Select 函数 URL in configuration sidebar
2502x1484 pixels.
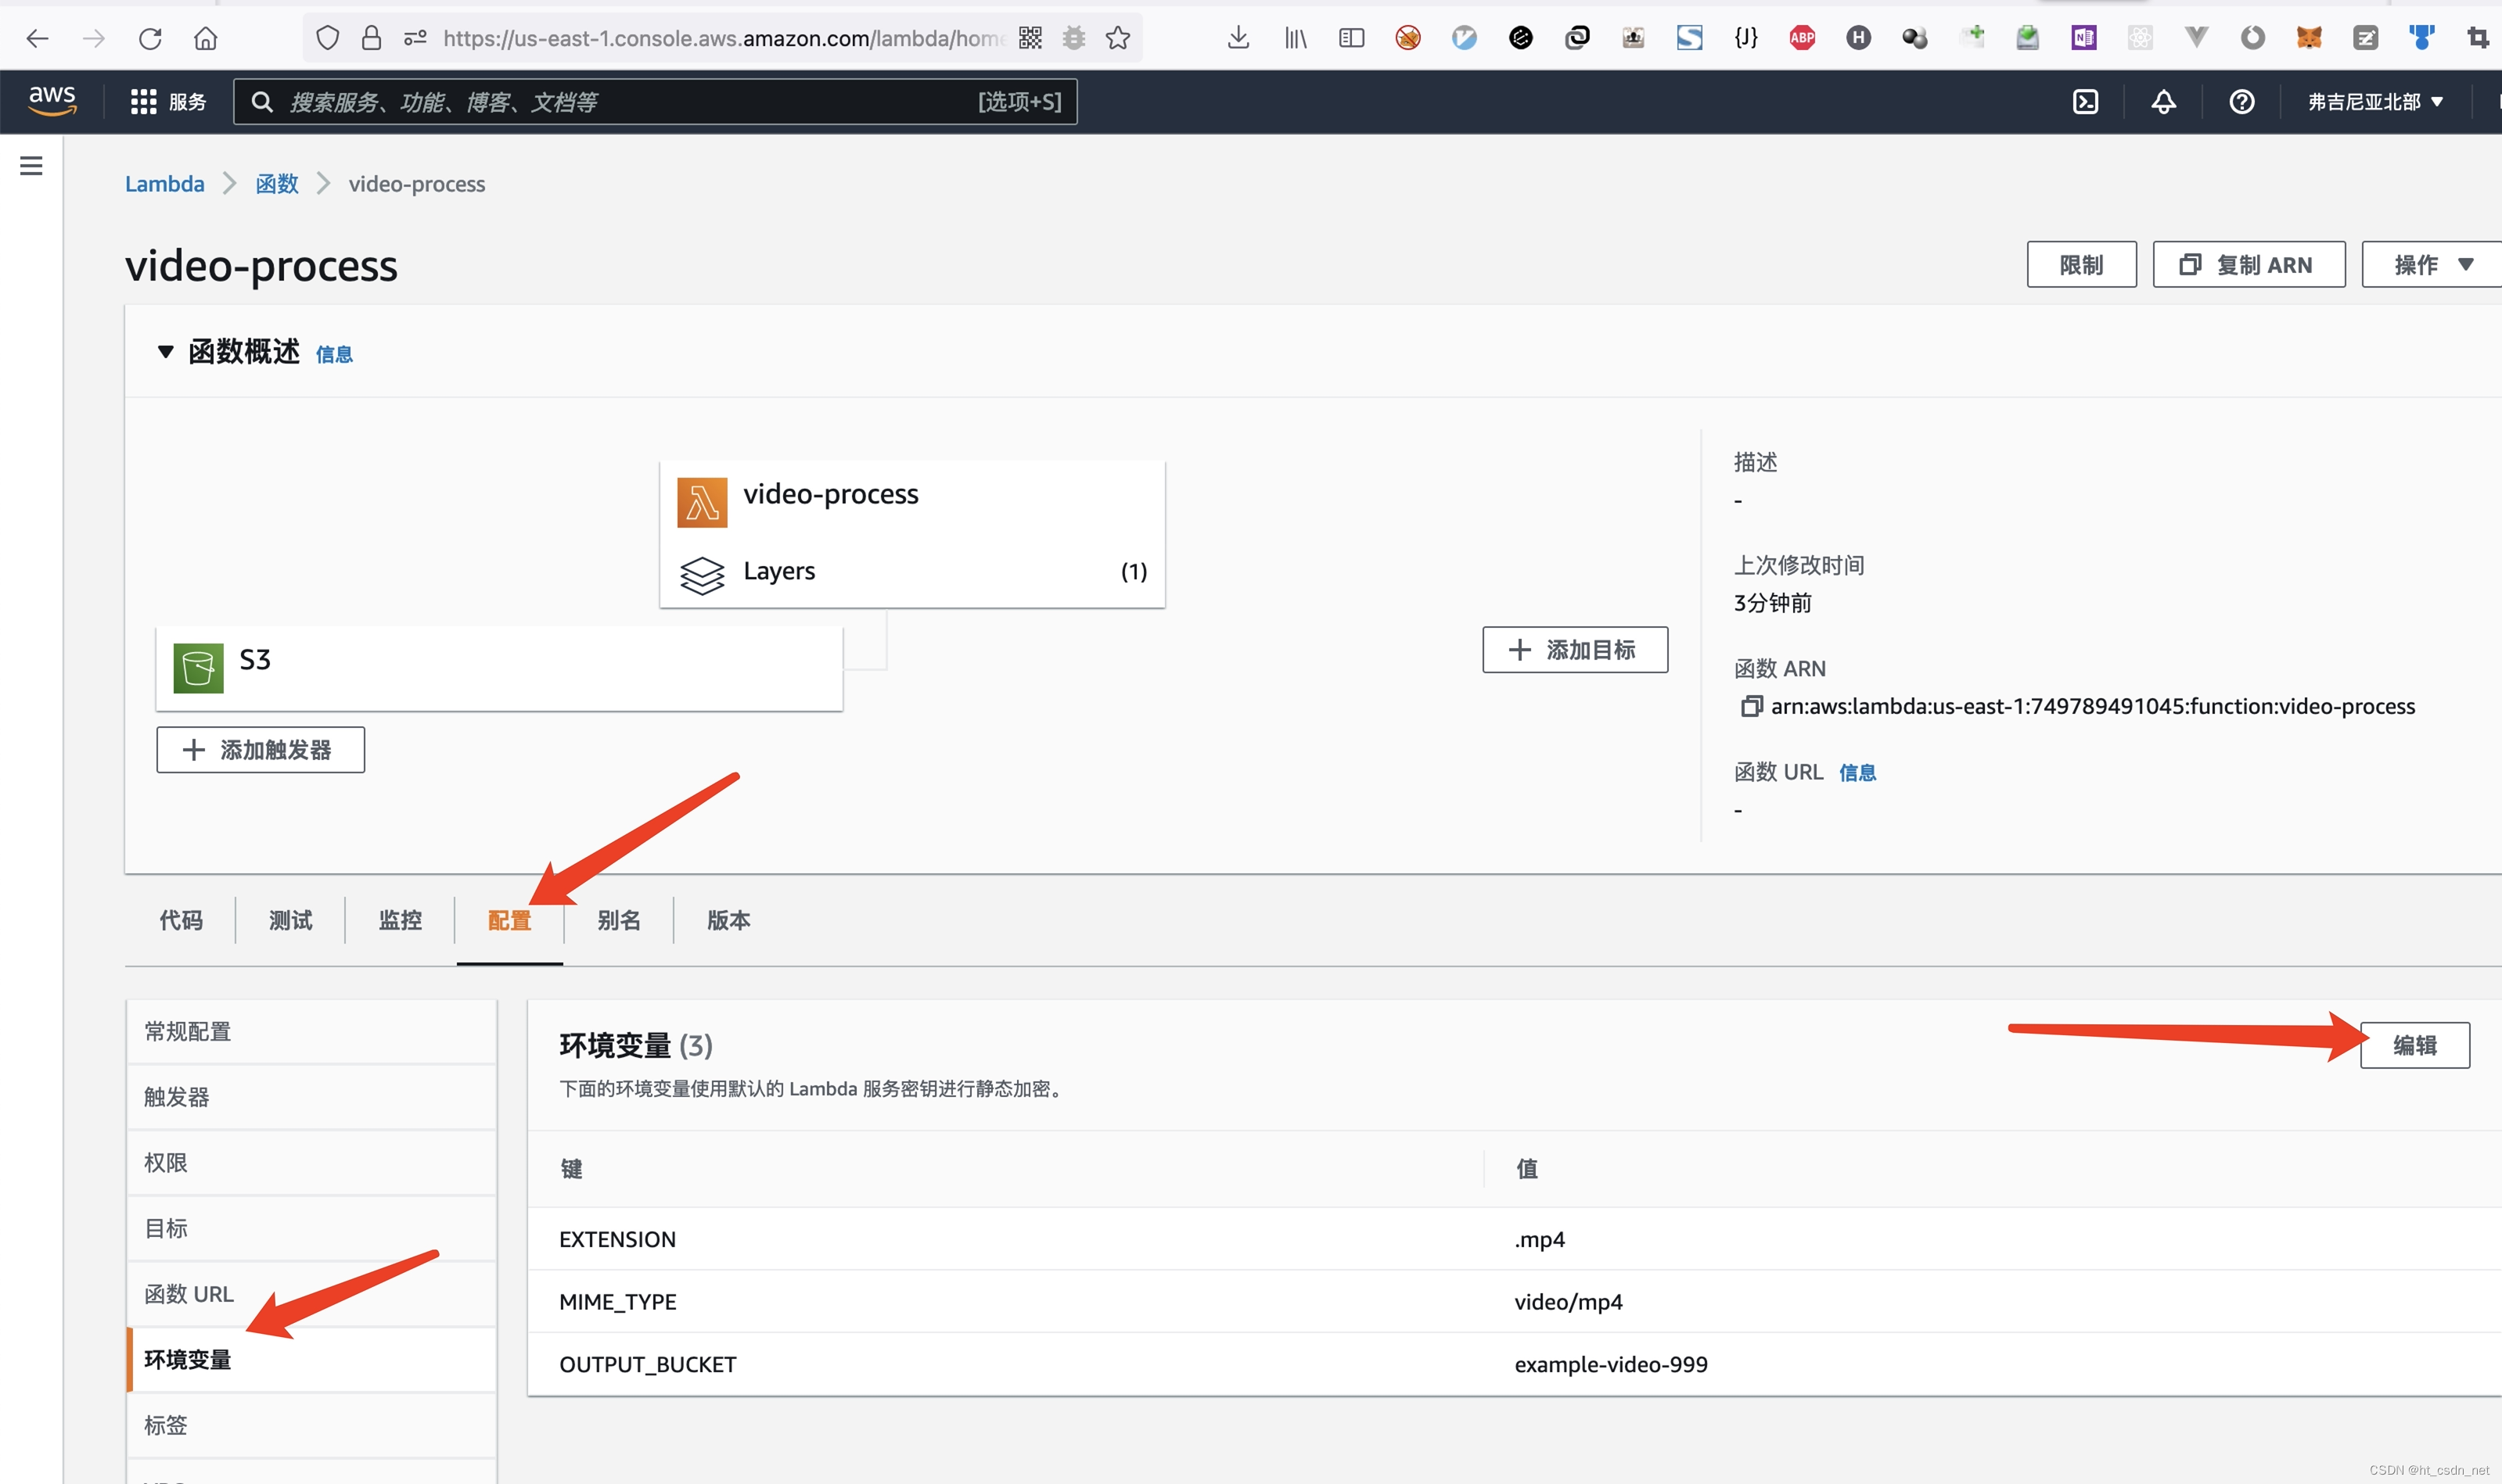[x=311, y=1294]
